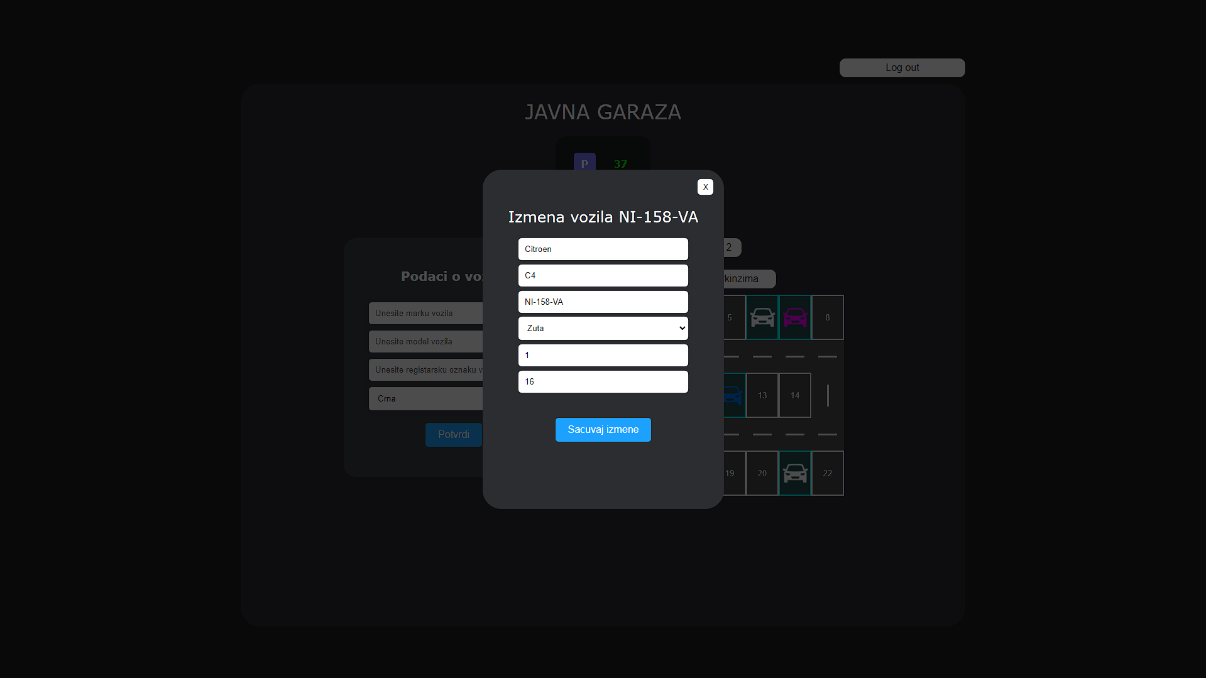Select parking spot 8
This screenshot has height=678, width=1206.
(x=828, y=317)
